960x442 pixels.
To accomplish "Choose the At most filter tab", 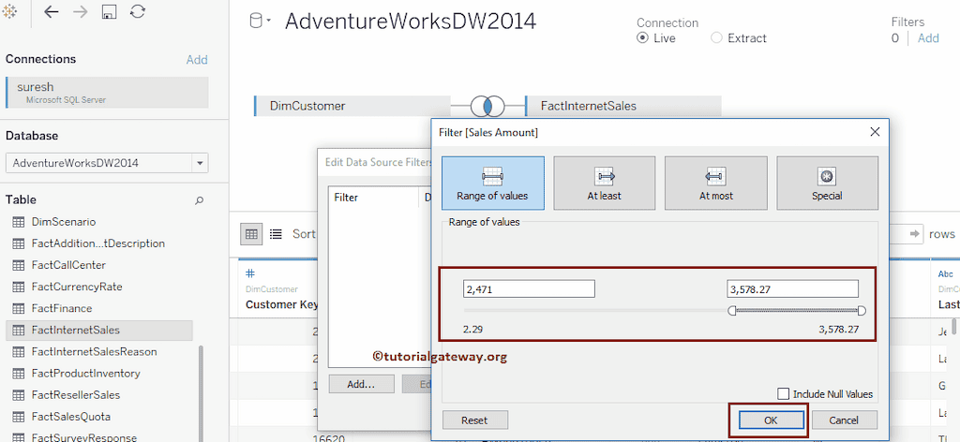I will tap(715, 183).
